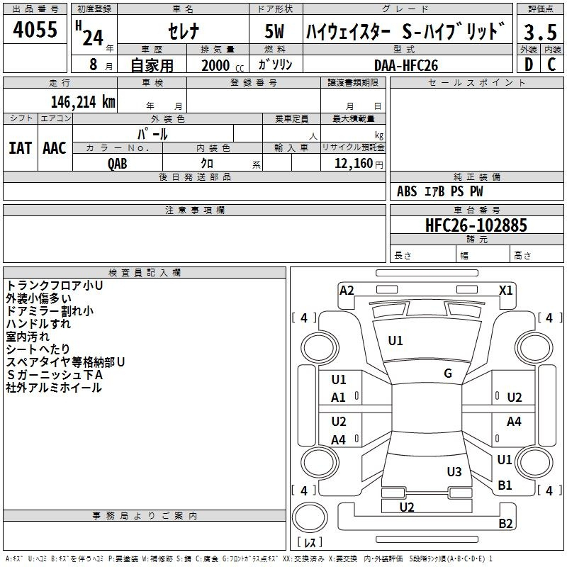Select the U1 dent mark on hood
This screenshot has width=567, height=567.
tap(395, 341)
